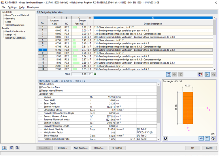
Task: Click the Report... button
Action: coord(99,148)
